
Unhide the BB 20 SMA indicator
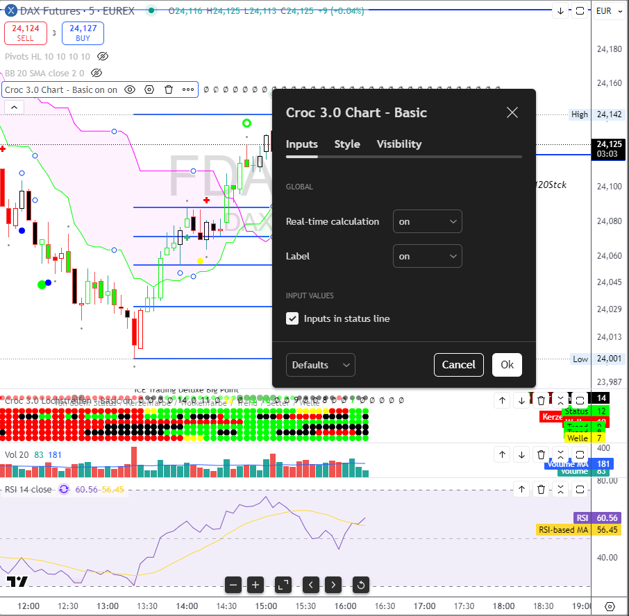97,73
